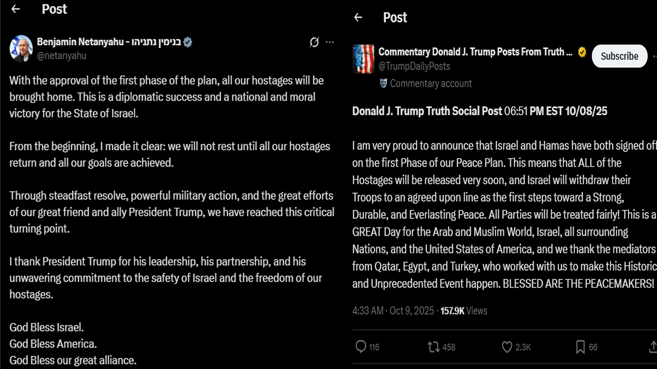Open the three-dot More menu on Netanyahu's post
The image size is (657, 369).
click(x=330, y=42)
